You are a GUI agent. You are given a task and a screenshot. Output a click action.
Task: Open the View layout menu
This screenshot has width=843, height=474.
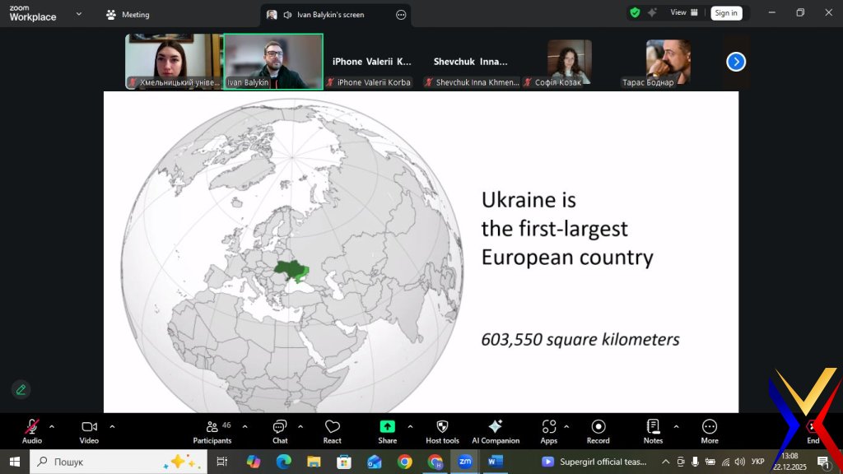684,12
